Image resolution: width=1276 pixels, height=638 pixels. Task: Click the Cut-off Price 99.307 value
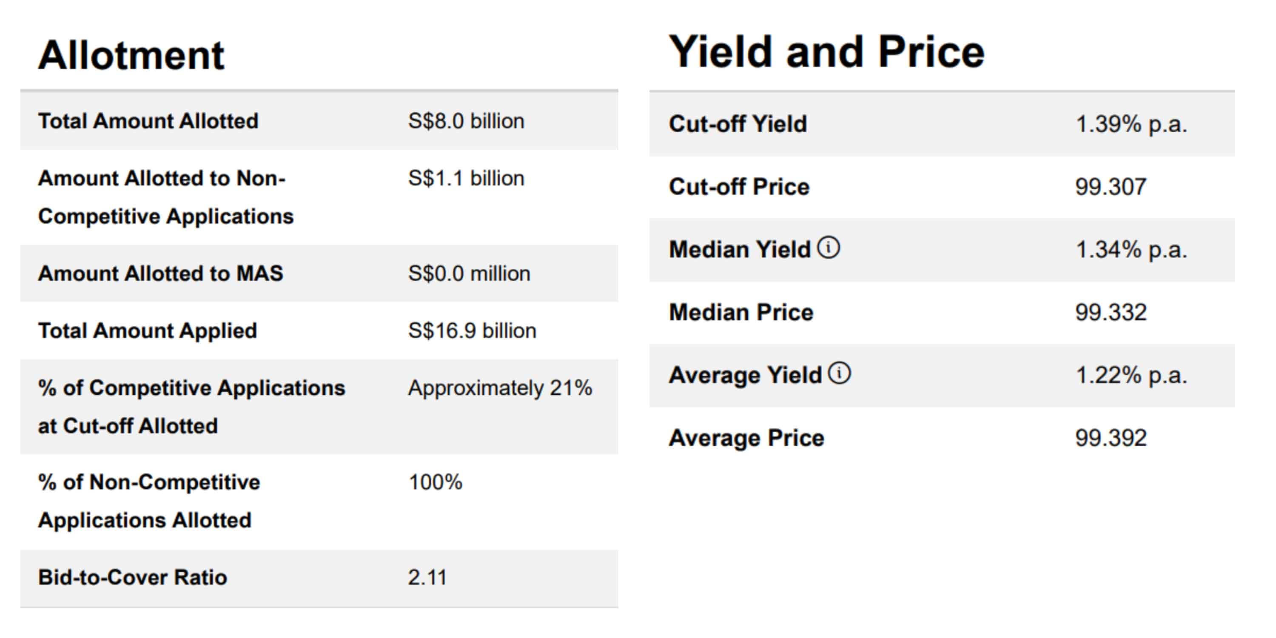pyautogui.click(x=1111, y=187)
